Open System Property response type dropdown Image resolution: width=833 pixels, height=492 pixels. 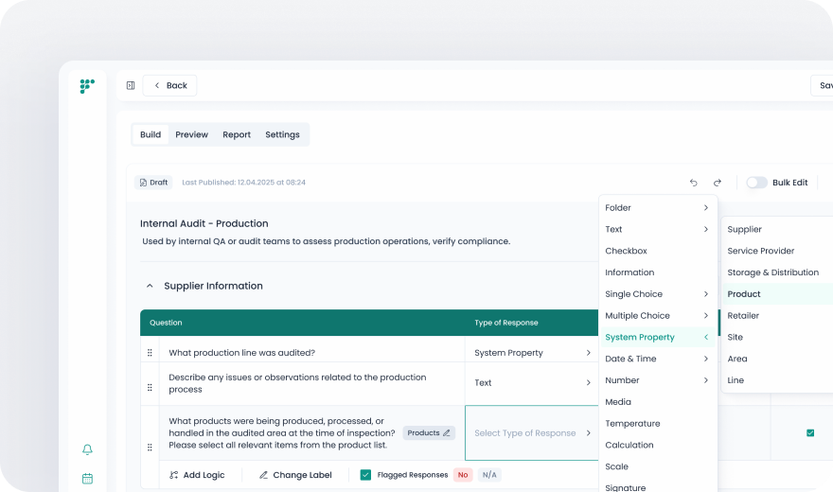click(532, 353)
